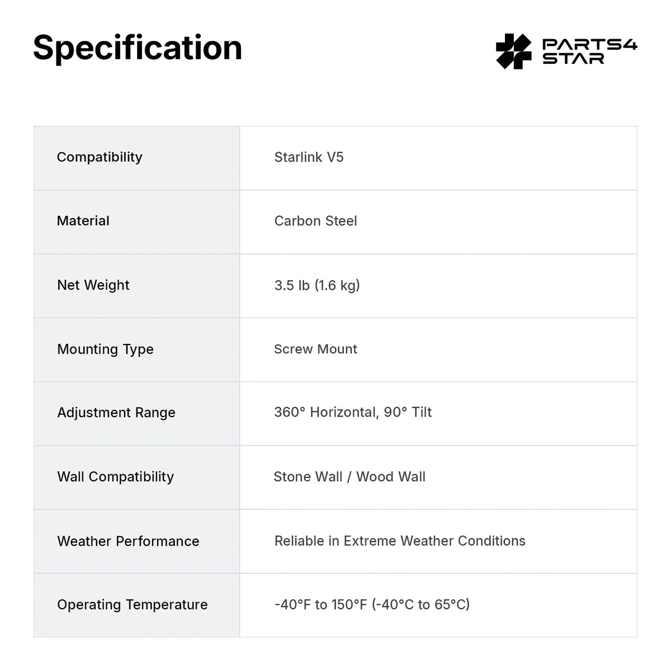Select the Adjustment Range label
Image resolution: width=671 pixels, height=671 pixels.
[116, 413]
